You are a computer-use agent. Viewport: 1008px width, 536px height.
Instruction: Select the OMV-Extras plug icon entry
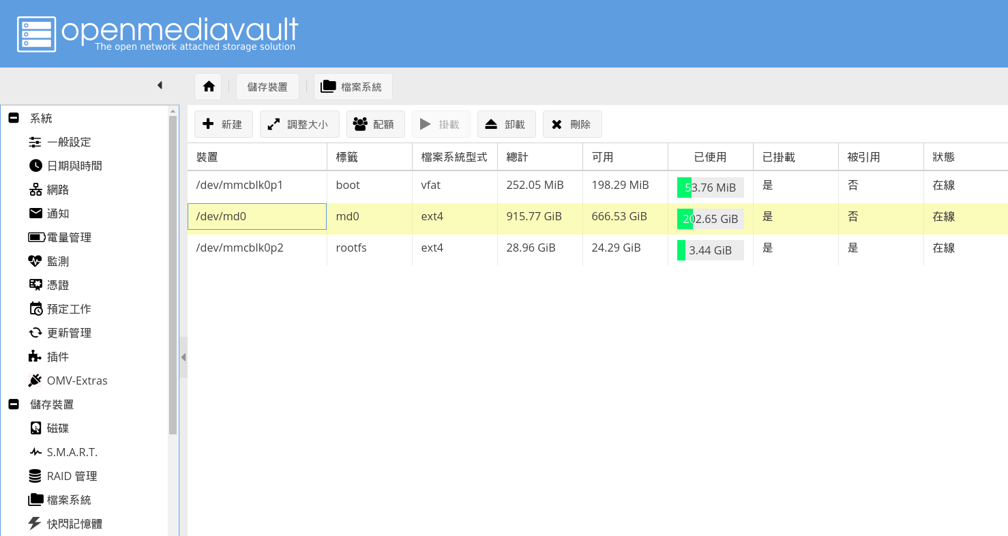click(76, 381)
